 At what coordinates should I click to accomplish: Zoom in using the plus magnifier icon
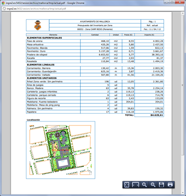(x=153, y=185)
